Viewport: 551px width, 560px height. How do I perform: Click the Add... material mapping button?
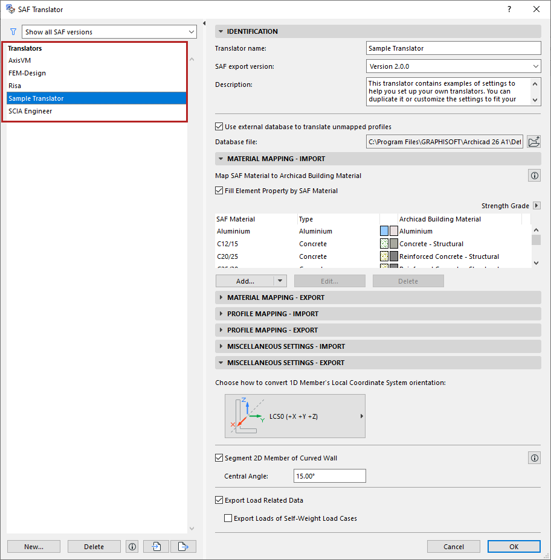pos(245,281)
